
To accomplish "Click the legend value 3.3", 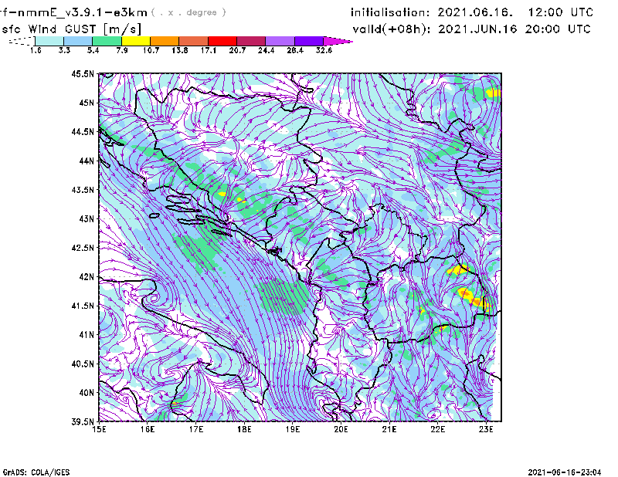I will click(x=64, y=50).
